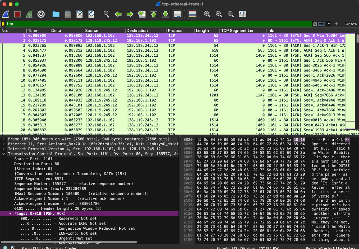Click the + to save the current filter
Image resolution: width=359 pixels, height=249 pixels.
coord(336,23)
